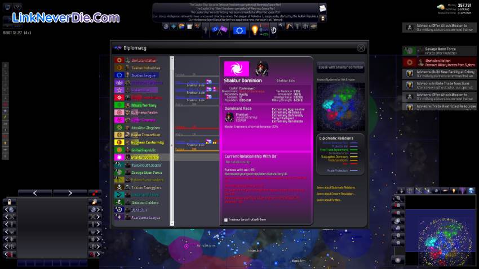Click the upward ship silhouette toolbar icon

coord(206,30)
